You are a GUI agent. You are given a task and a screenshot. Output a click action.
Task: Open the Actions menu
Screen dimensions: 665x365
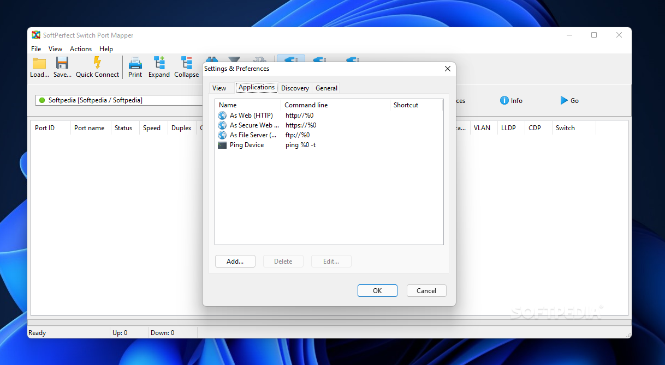click(81, 49)
